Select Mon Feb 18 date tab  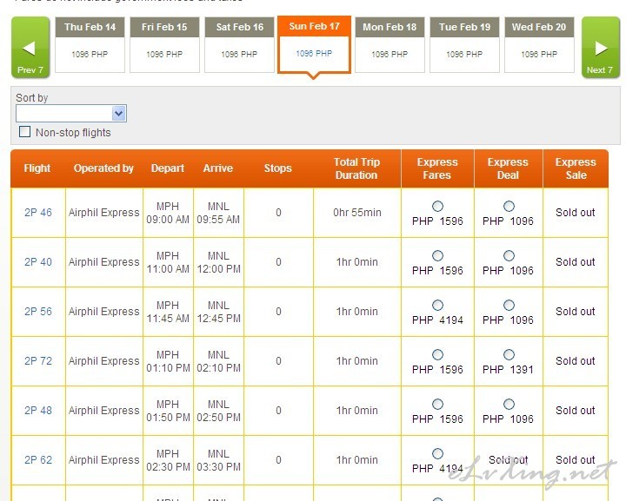[x=390, y=44]
